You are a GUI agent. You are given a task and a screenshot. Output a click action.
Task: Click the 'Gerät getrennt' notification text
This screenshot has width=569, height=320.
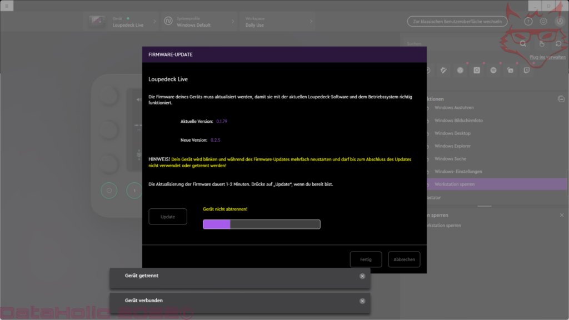[142, 276]
